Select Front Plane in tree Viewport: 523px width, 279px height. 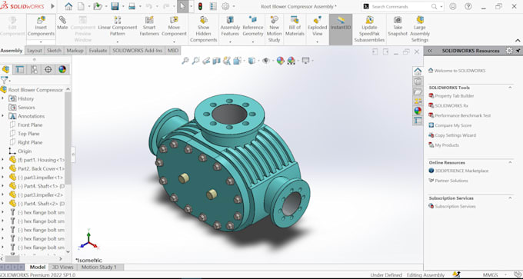(x=30, y=125)
